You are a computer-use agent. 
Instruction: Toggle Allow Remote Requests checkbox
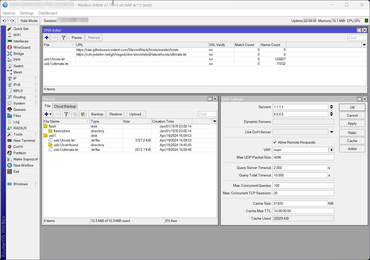tap(275, 142)
